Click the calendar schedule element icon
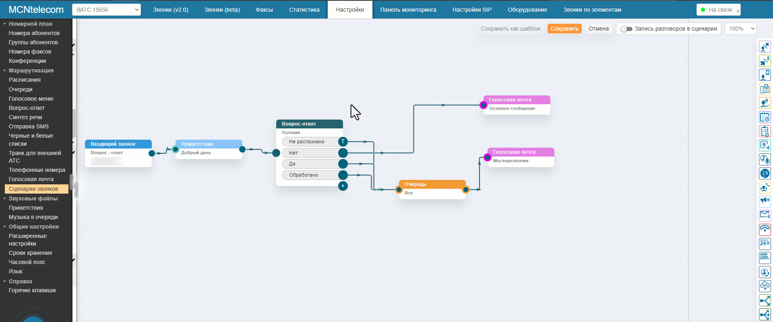Screen dimensions: 773x322 pyautogui.click(x=765, y=117)
